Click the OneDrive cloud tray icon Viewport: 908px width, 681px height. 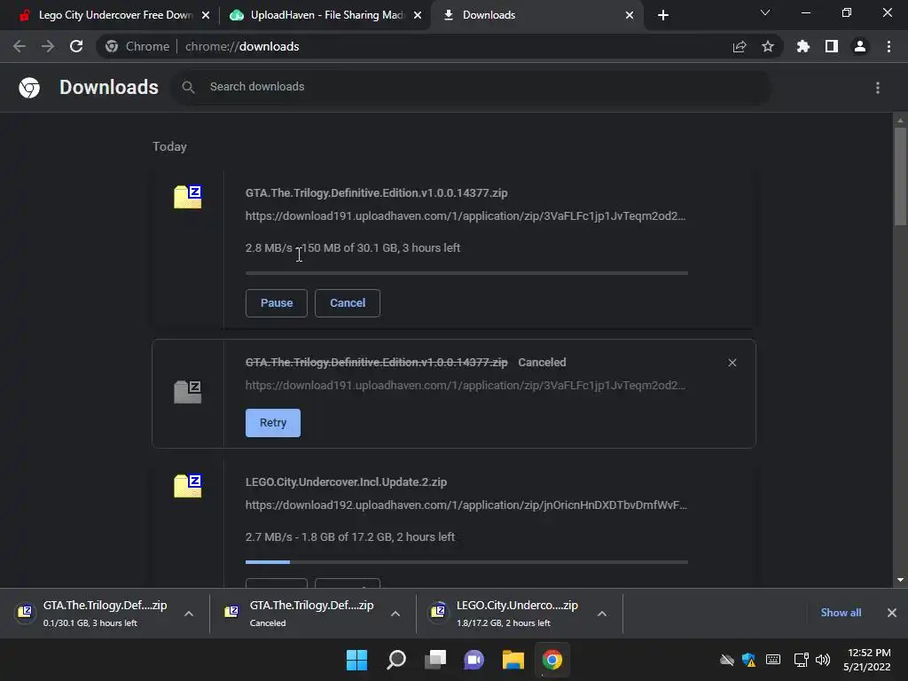727,660
